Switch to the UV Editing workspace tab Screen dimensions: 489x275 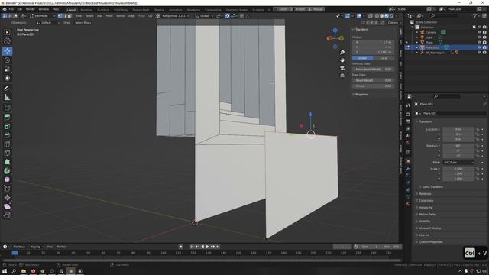tap(121, 10)
